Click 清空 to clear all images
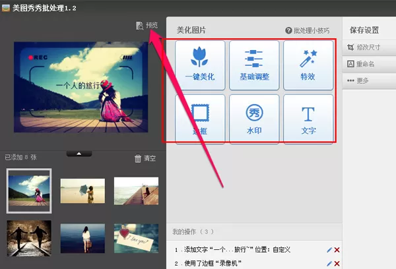 145,158
